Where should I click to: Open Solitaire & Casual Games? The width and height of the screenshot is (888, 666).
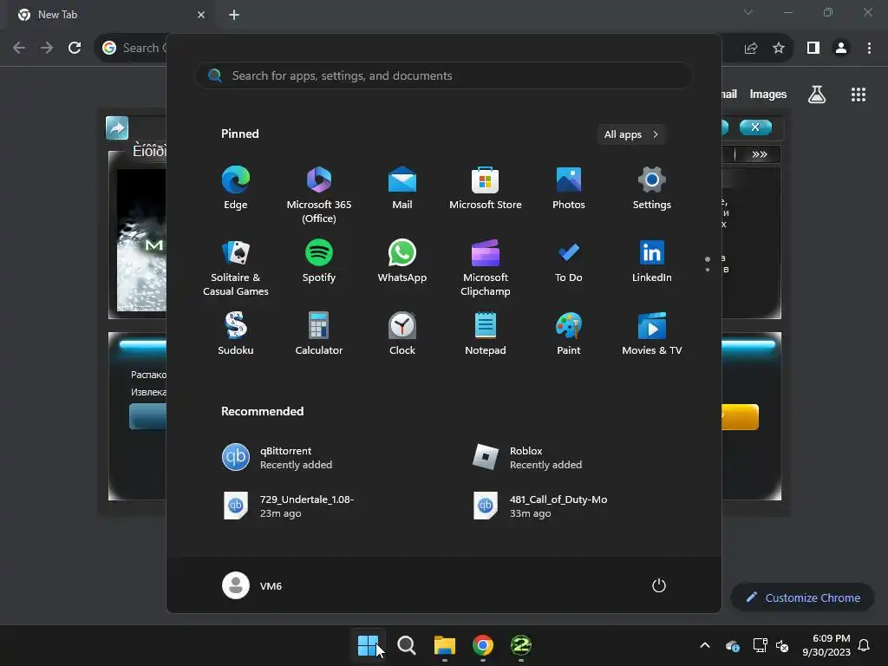(236, 267)
